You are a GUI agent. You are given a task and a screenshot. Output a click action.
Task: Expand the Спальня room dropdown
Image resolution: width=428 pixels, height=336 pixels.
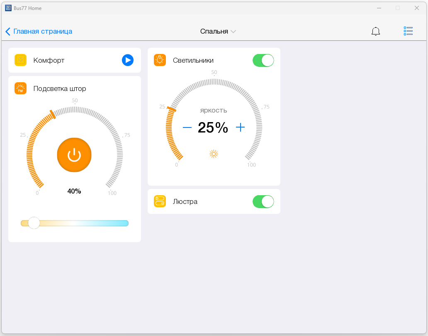point(214,32)
